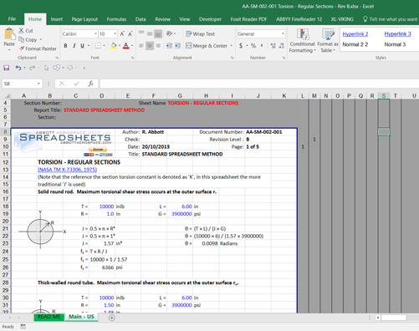Click the Wrap Text button
Image resolution: width=419 pixels, height=331 pixels.
200,33
